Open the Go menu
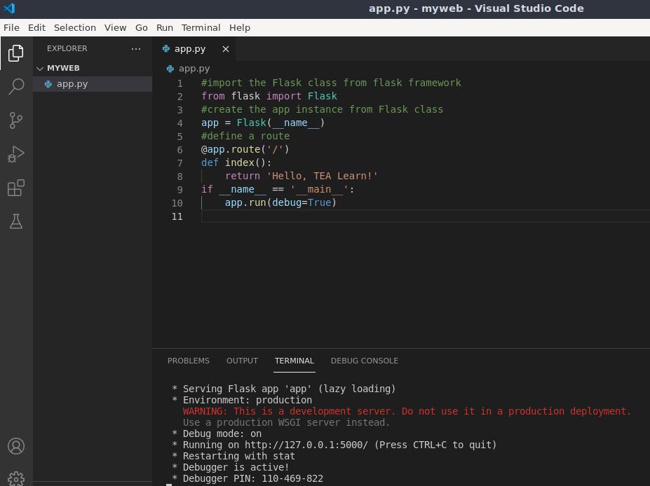 pyautogui.click(x=142, y=28)
